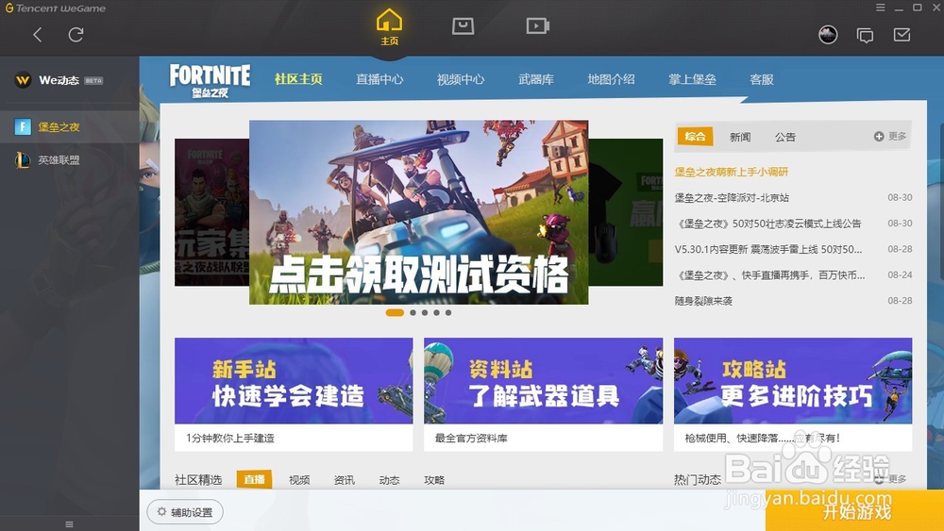Open 50对50壮志凌云模式上线公告 link

pyautogui.click(x=767, y=224)
